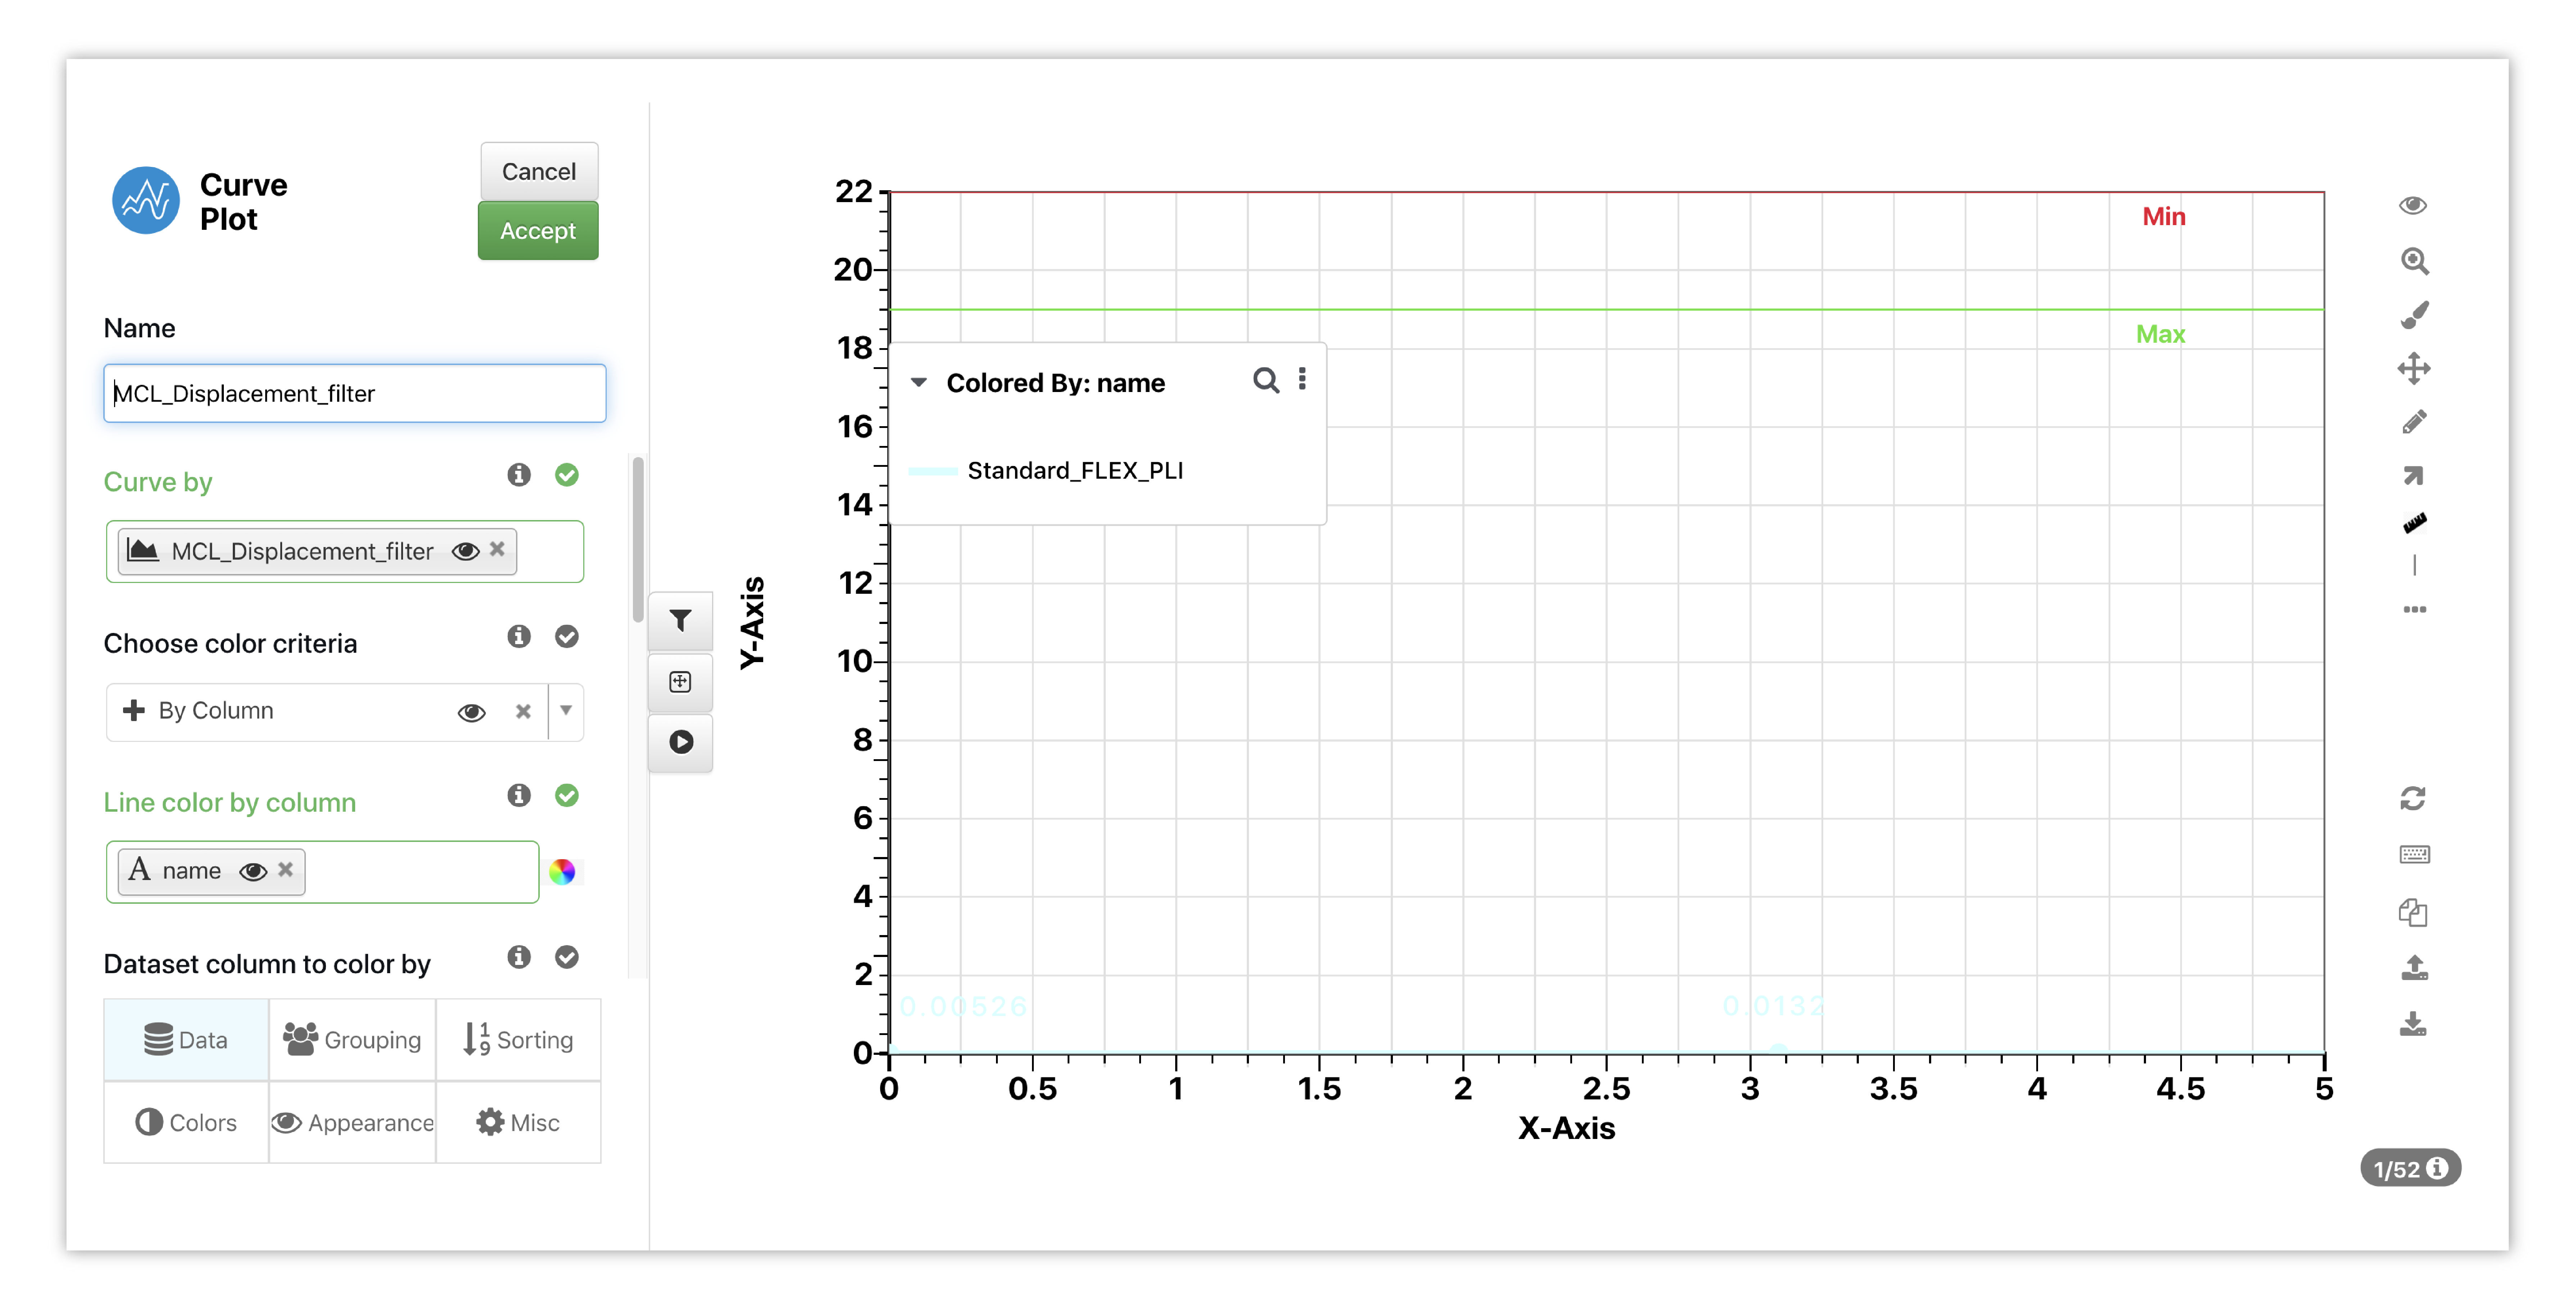Collapse the Colored By: name legend

(x=919, y=383)
